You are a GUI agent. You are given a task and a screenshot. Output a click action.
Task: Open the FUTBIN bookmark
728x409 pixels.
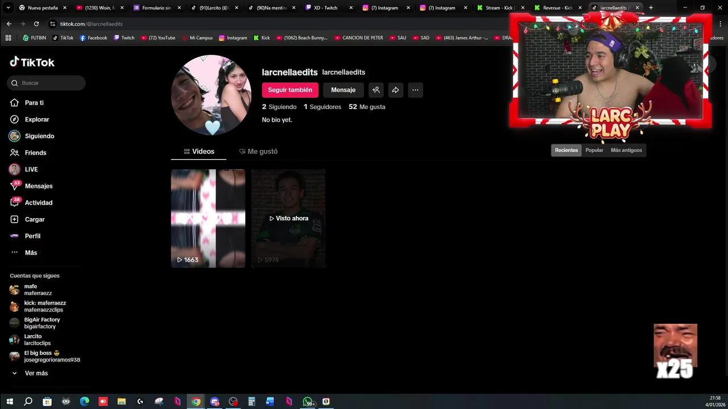click(x=34, y=38)
